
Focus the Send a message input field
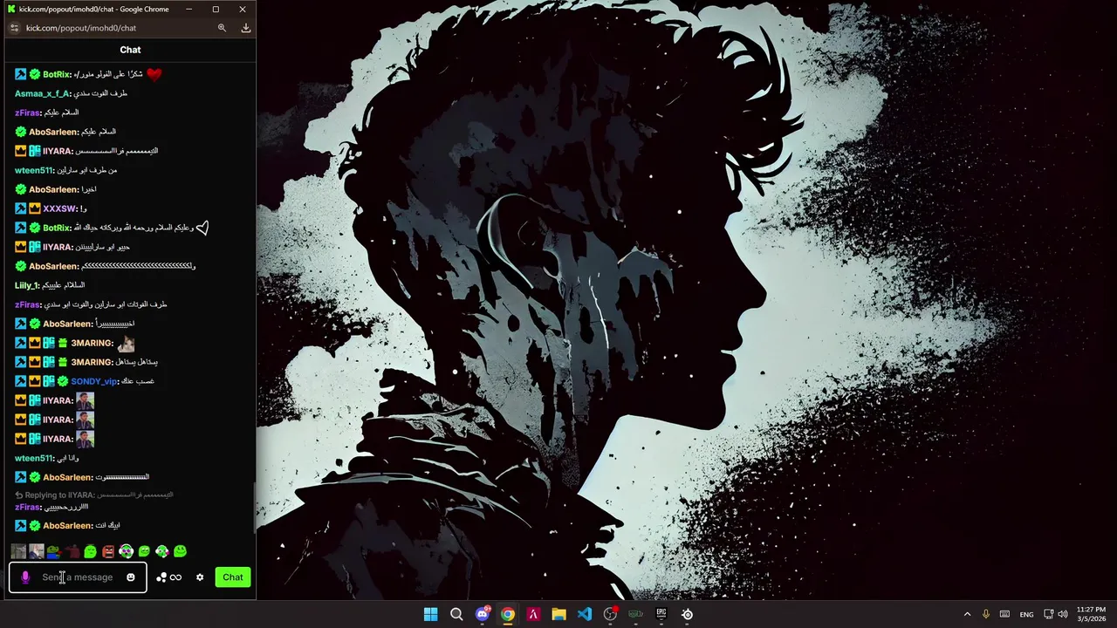(78, 577)
